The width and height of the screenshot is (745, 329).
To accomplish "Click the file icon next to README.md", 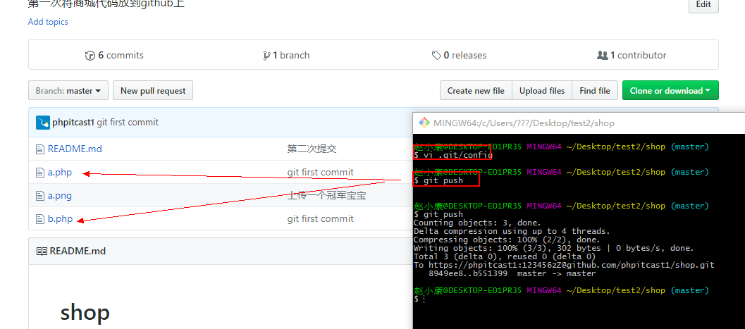I will click(x=40, y=149).
